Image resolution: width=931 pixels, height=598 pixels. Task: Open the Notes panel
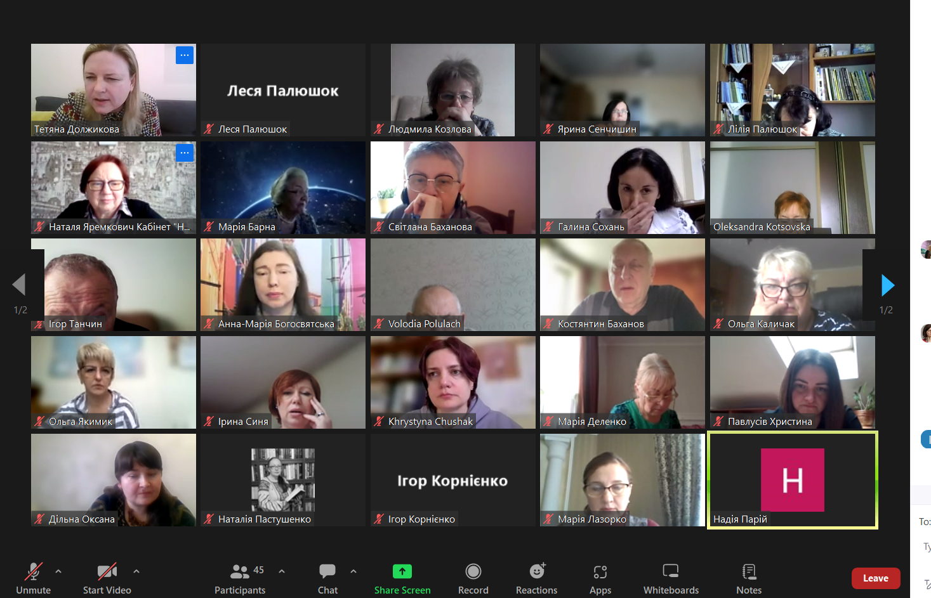[749, 572]
